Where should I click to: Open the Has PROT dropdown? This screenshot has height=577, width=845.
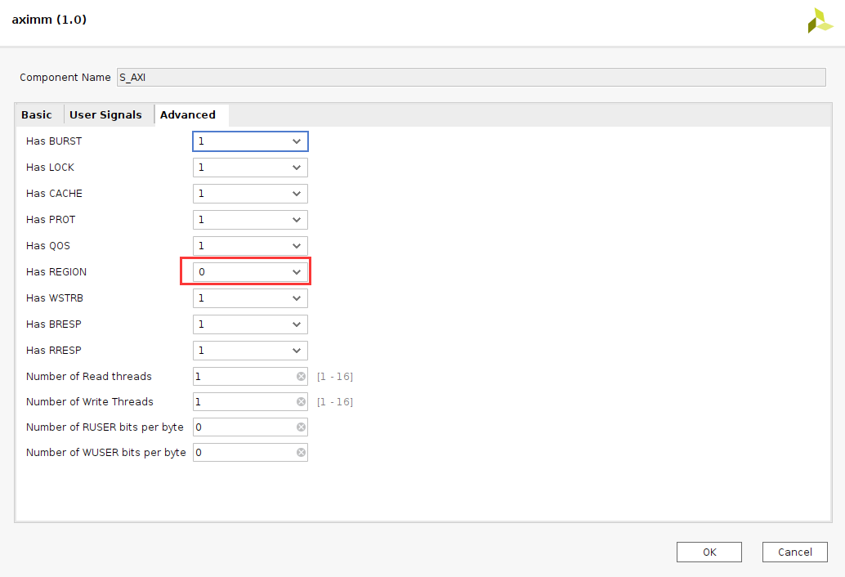(x=250, y=220)
